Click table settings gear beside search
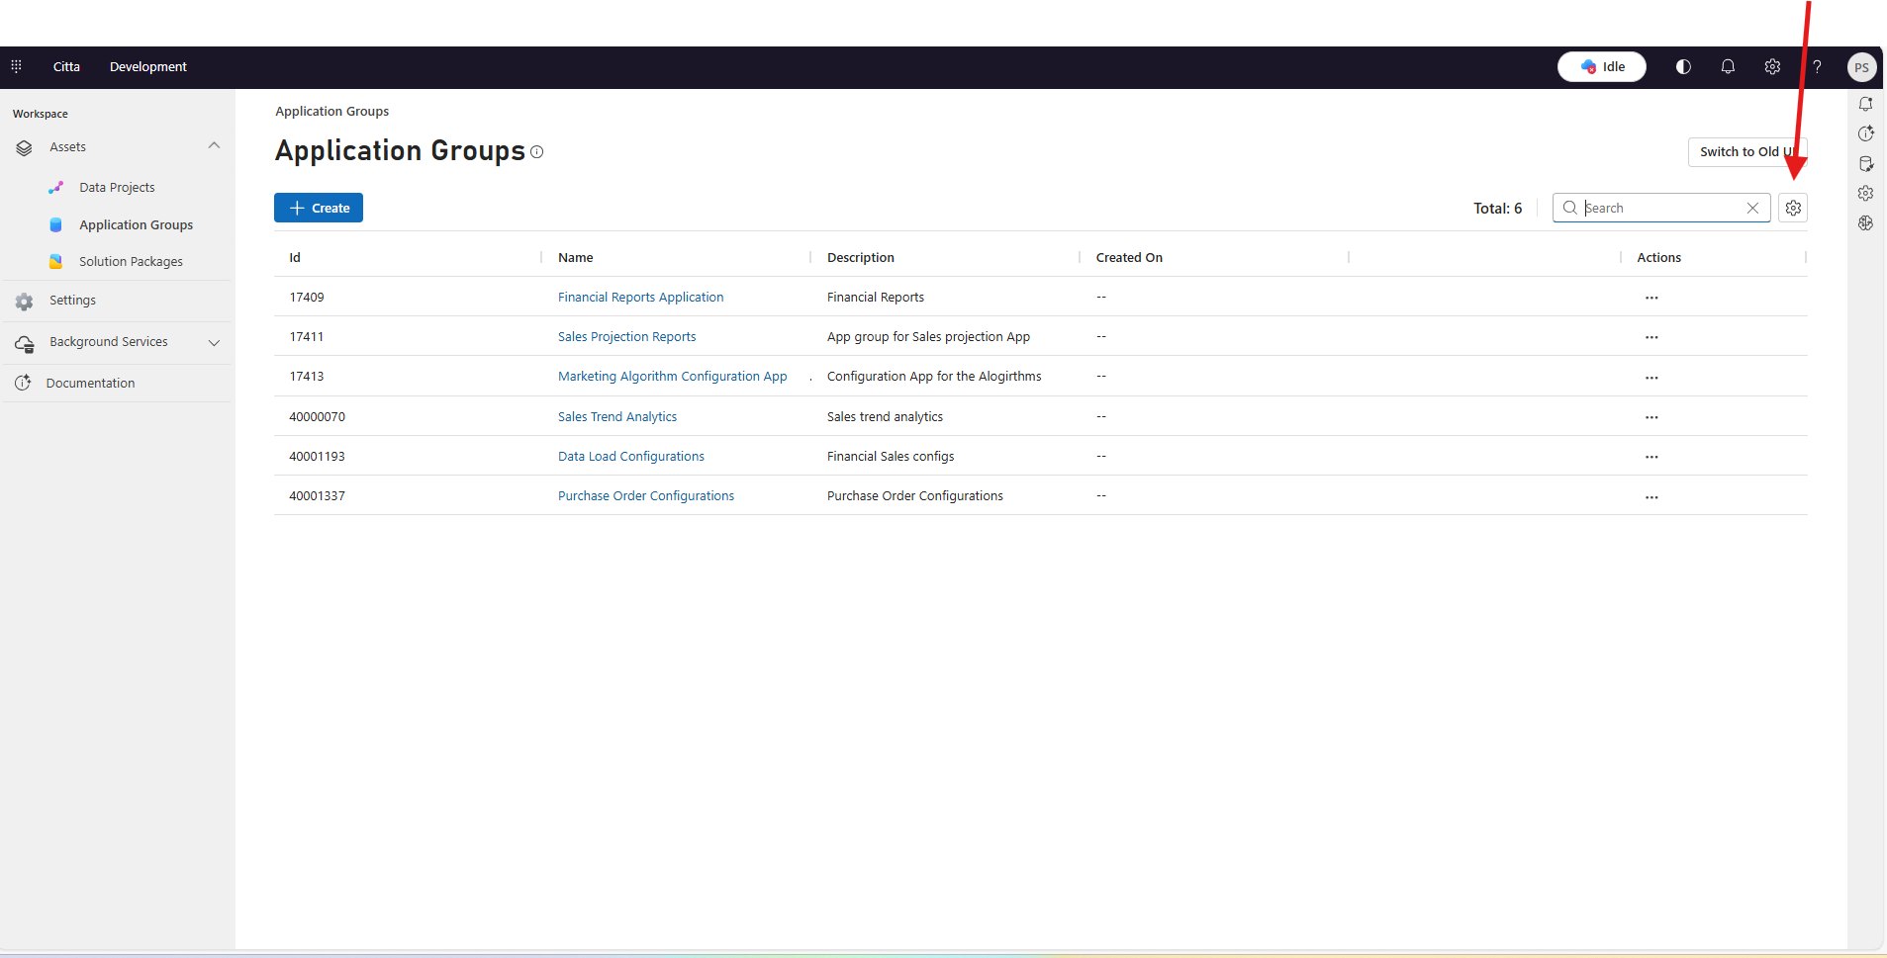Screen dimensions: 1887x958 1793,208
